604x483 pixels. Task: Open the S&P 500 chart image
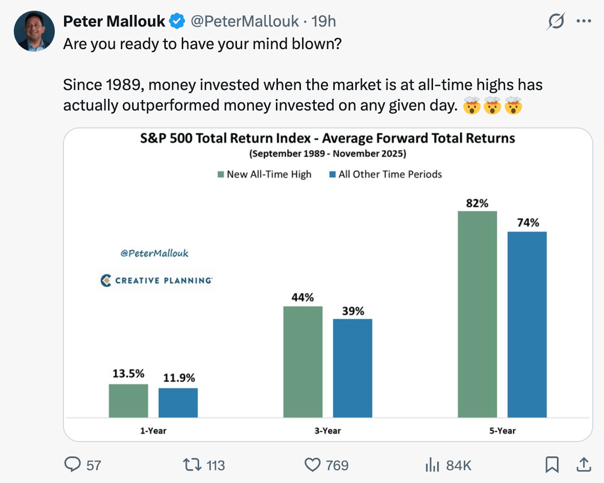[x=328, y=284]
